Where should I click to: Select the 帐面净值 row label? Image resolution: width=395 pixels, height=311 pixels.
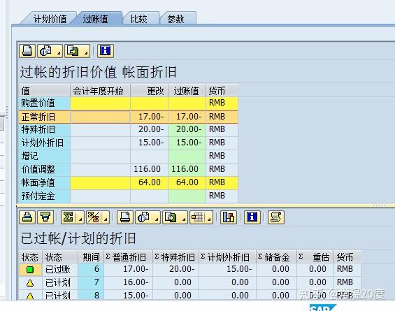[x=38, y=183]
